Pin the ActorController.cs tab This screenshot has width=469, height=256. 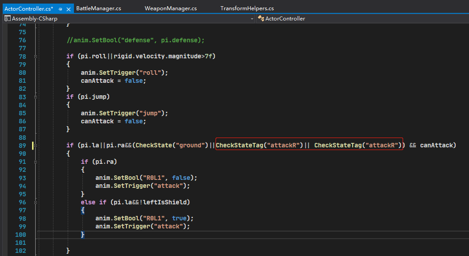pos(61,9)
